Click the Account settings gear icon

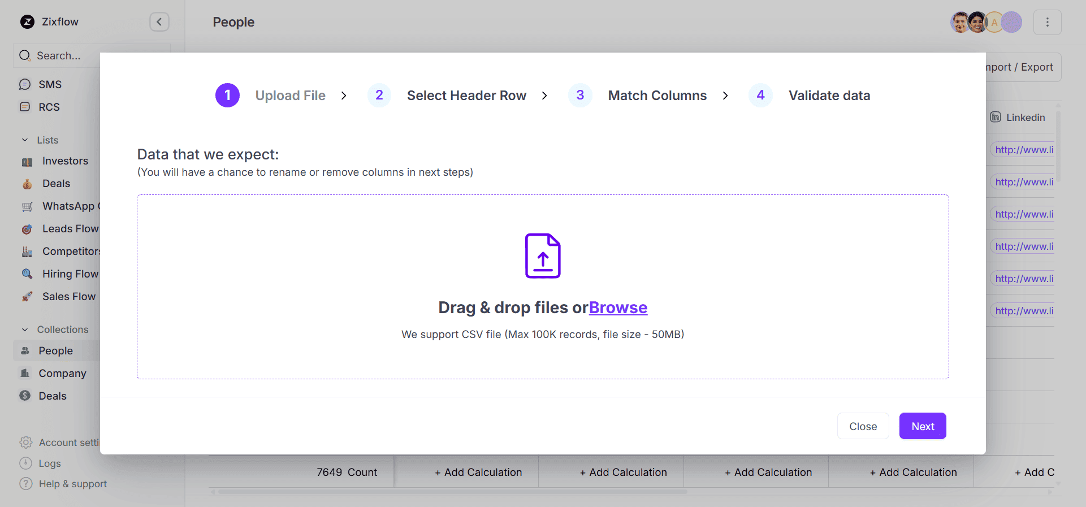click(26, 443)
